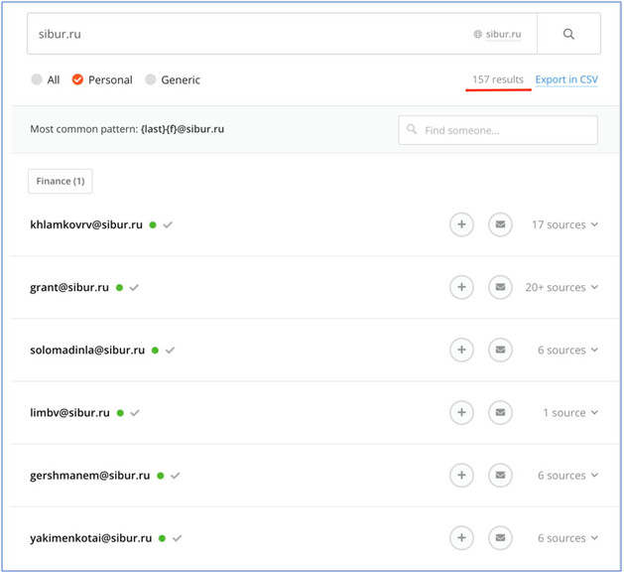The height and width of the screenshot is (573, 624).
Task: Select the All filter radio button
Action: point(38,80)
